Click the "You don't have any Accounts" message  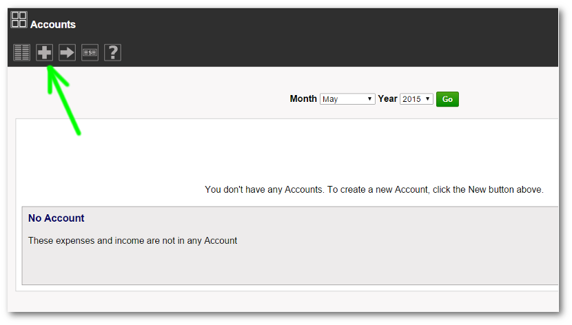tap(374, 189)
